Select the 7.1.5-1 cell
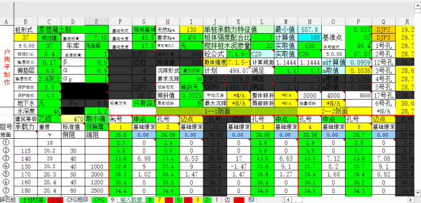The image size is (421, 203). (x=239, y=62)
